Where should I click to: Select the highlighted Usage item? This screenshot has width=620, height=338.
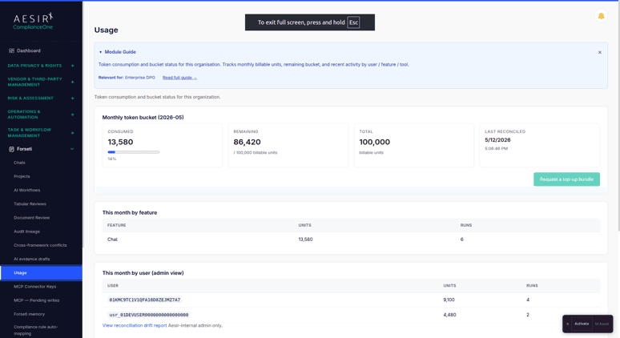tap(41, 273)
